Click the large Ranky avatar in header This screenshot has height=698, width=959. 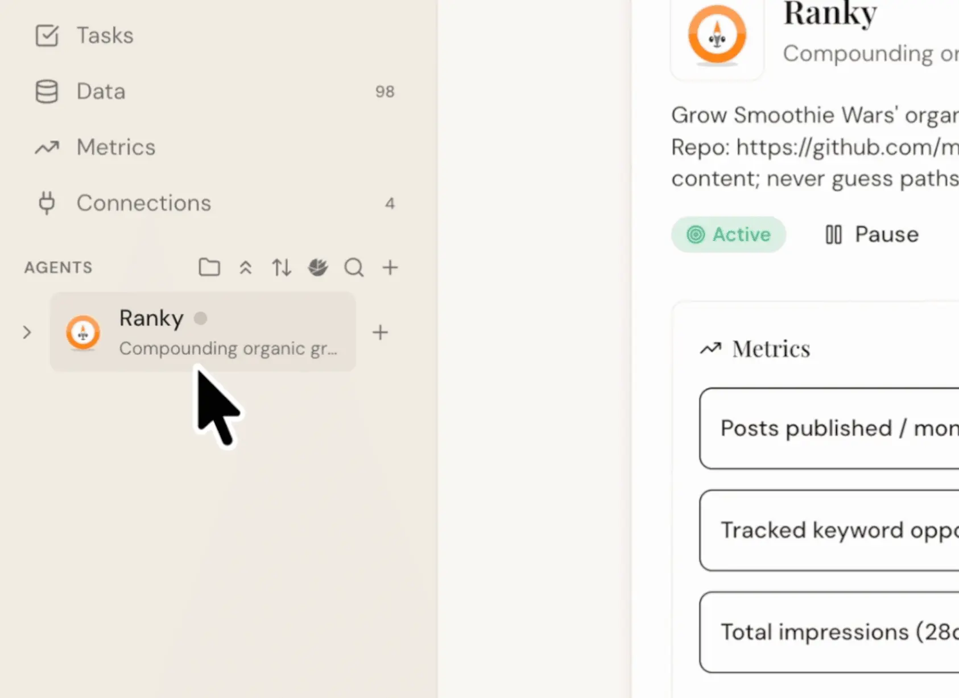tap(717, 35)
